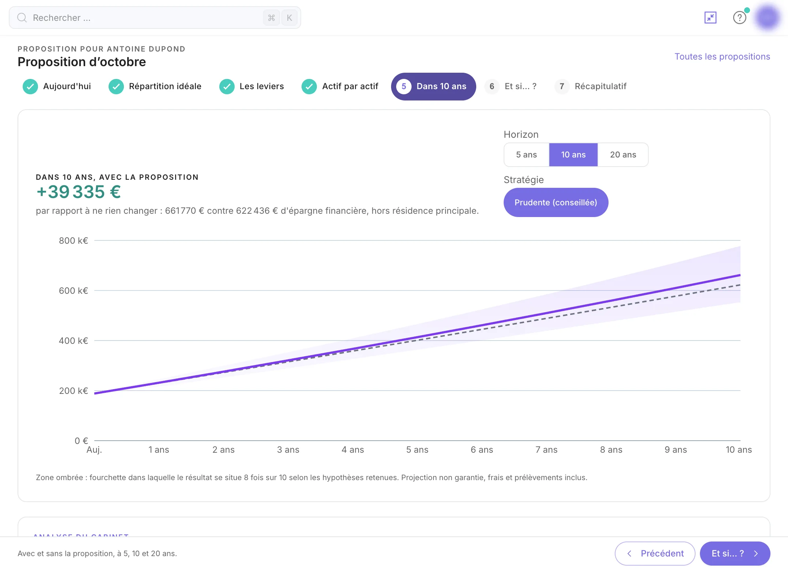Click the bottom Et si... ? next button
788x570 pixels.
tap(735, 554)
